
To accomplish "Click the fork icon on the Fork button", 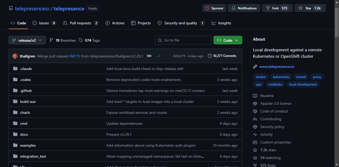I will tap(268, 8).
